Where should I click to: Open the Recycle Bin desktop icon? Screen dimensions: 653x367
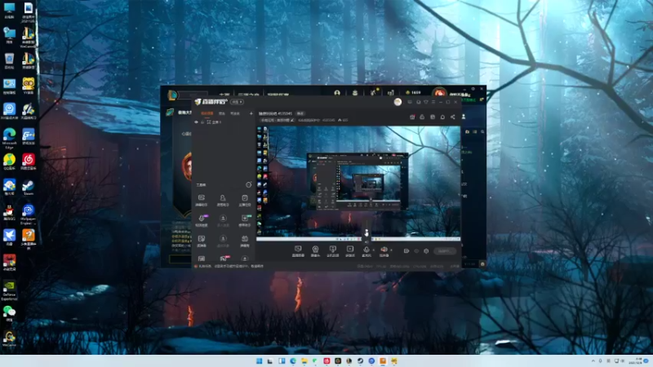[x=9, y=60]
